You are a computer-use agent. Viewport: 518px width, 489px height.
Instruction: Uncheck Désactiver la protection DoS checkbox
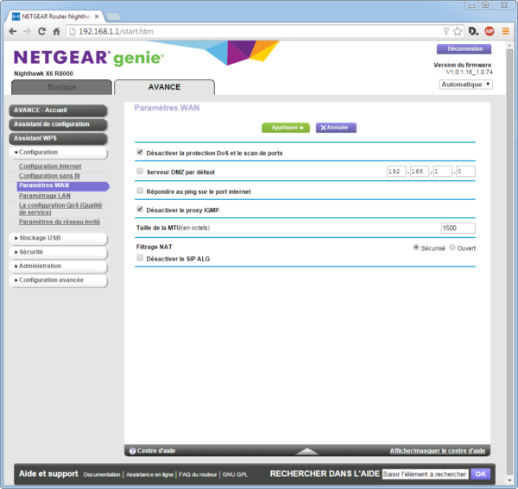click(141, 153)
